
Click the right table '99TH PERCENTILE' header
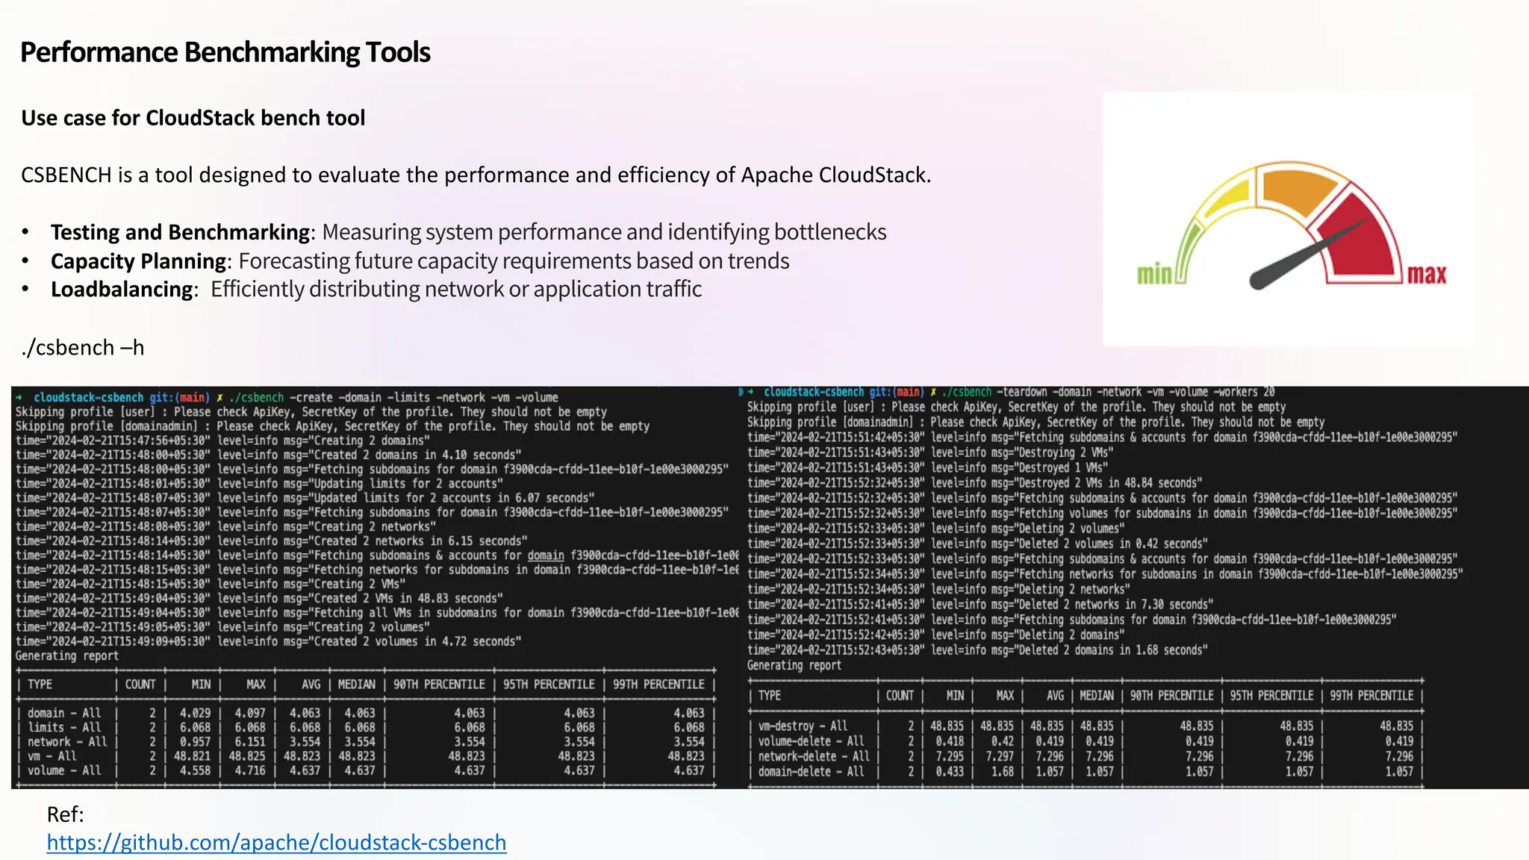1371,696
